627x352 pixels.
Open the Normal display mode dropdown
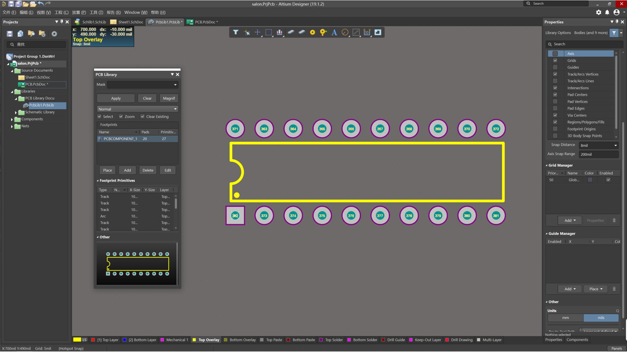pyautogui.click(x=137, y=109)
